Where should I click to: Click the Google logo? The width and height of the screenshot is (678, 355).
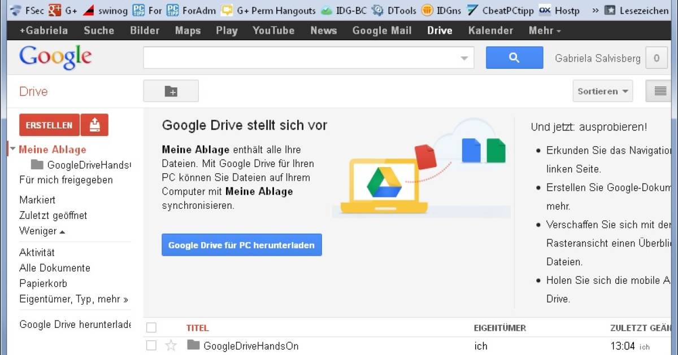(x=55, y=57)
